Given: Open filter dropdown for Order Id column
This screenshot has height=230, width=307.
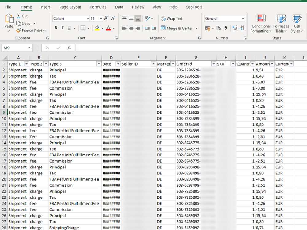Looking at the screenshot, I should coord(213,64).
